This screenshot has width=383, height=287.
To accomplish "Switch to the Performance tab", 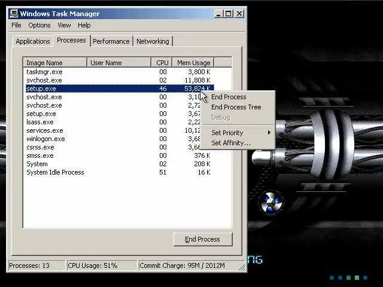I will tap(111, 41).
